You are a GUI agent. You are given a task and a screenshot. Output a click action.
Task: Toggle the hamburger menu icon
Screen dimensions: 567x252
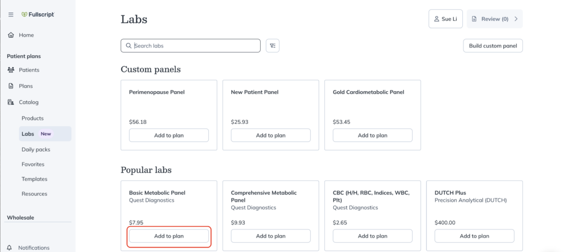click(x=11, y=15)
